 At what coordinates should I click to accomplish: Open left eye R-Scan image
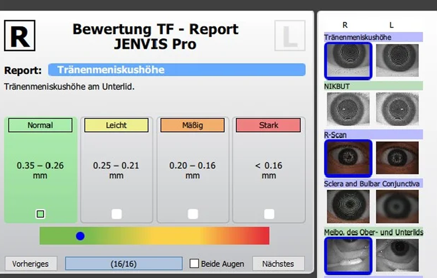click(x=397, y=158)
